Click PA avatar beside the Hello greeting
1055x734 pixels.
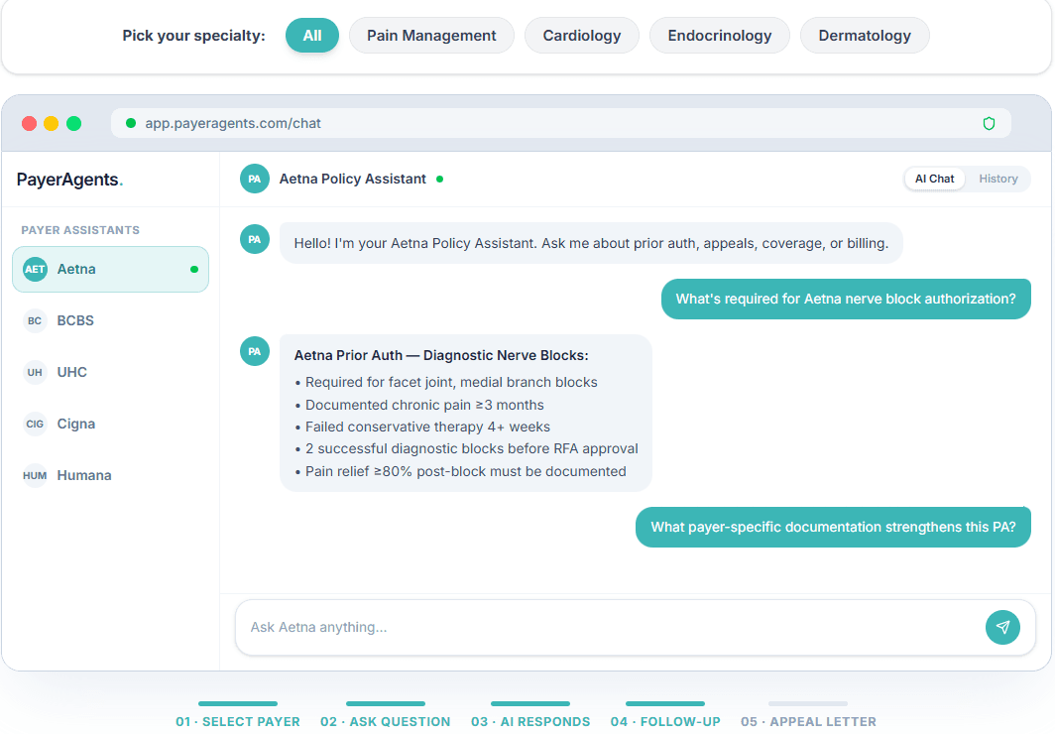(254, 239)
